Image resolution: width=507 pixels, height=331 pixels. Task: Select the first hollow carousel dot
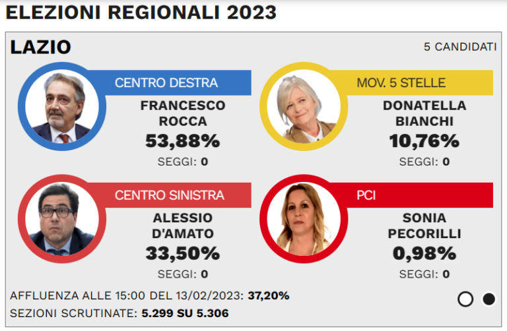click(465, 299)
